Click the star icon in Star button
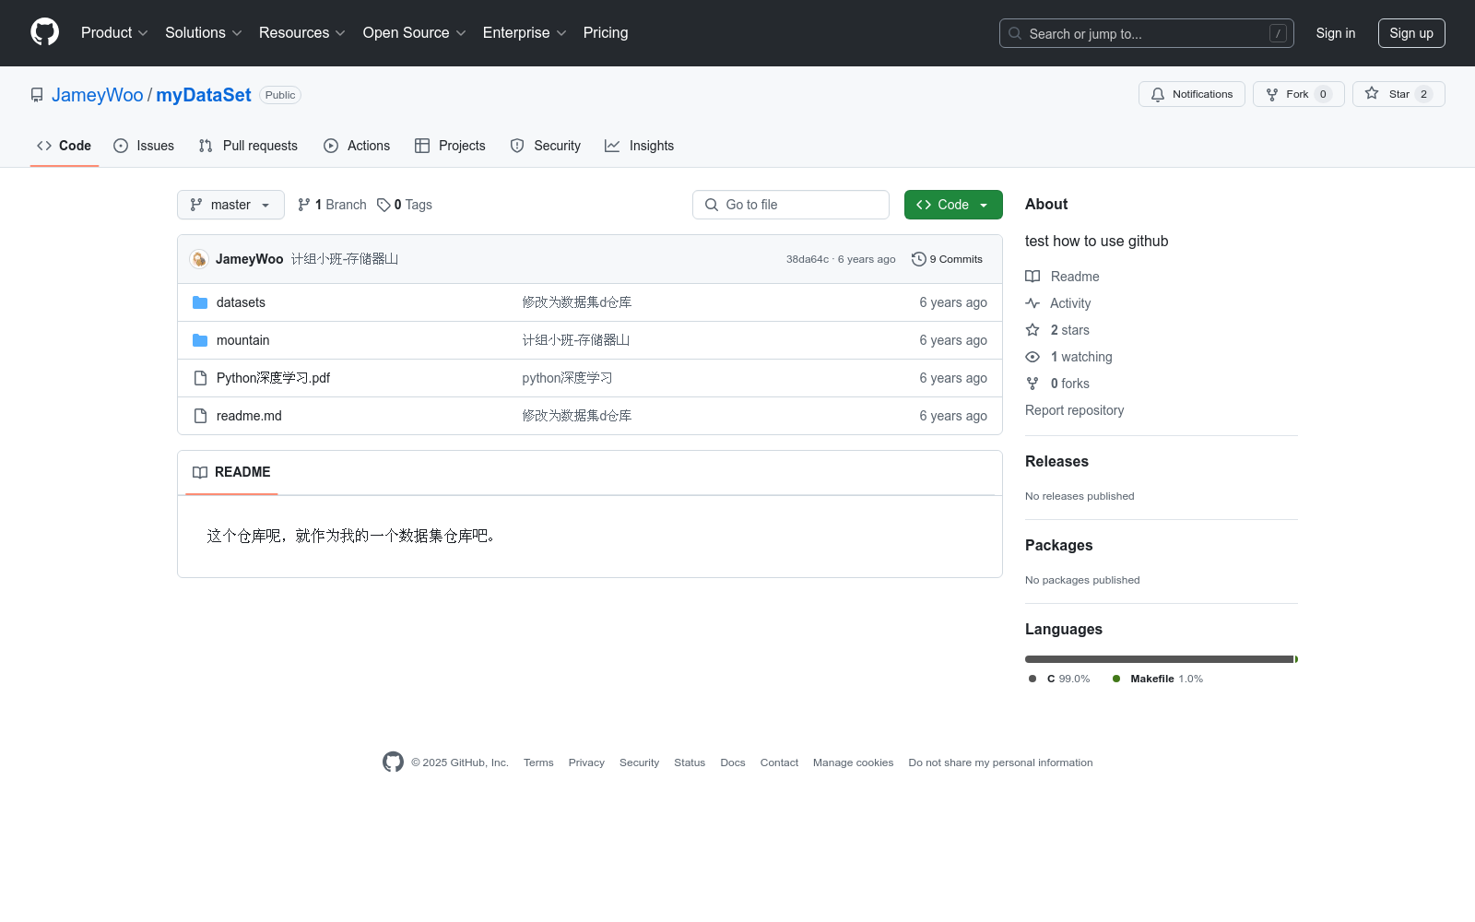The image size is (1475, 922). (1372, 94)
